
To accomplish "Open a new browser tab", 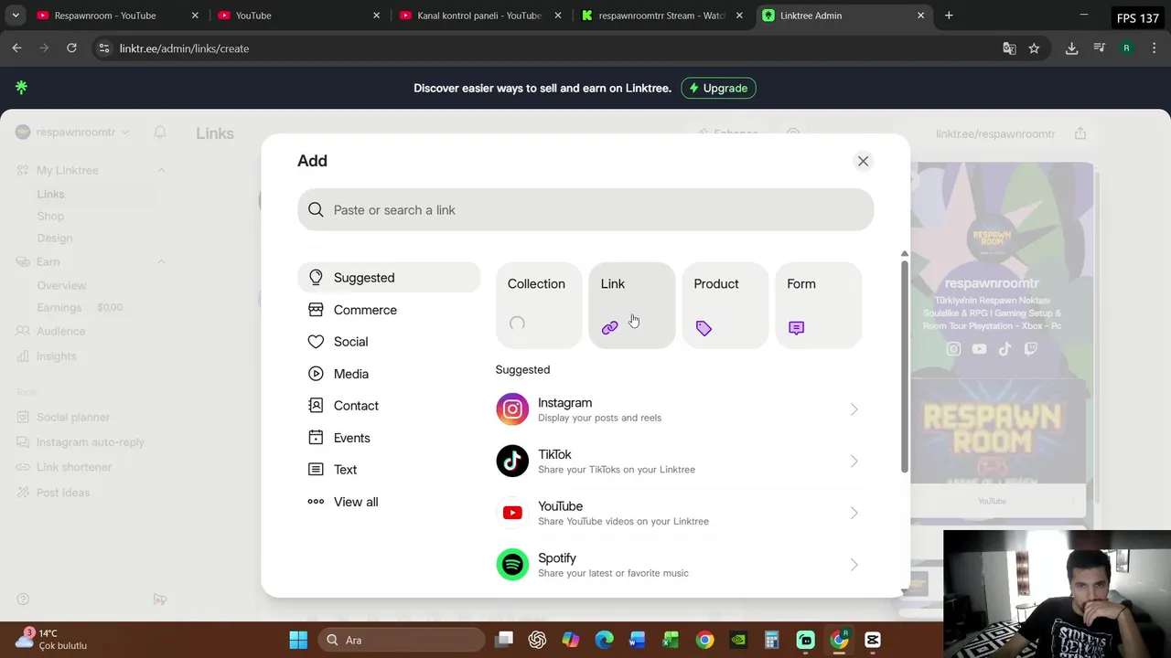I will click(x=949, y=16).
